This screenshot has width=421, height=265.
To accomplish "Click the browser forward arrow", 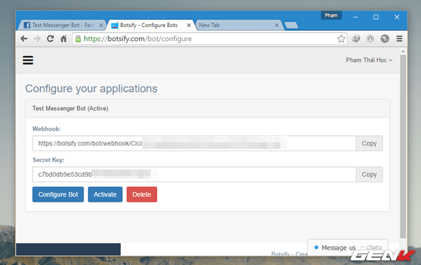I will click(37, 39).
